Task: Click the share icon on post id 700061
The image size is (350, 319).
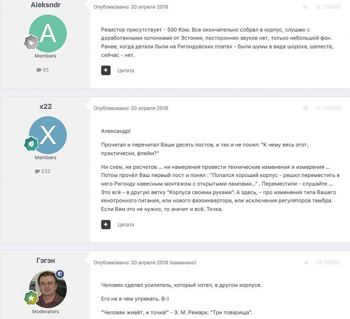Action: coord(306,262)
